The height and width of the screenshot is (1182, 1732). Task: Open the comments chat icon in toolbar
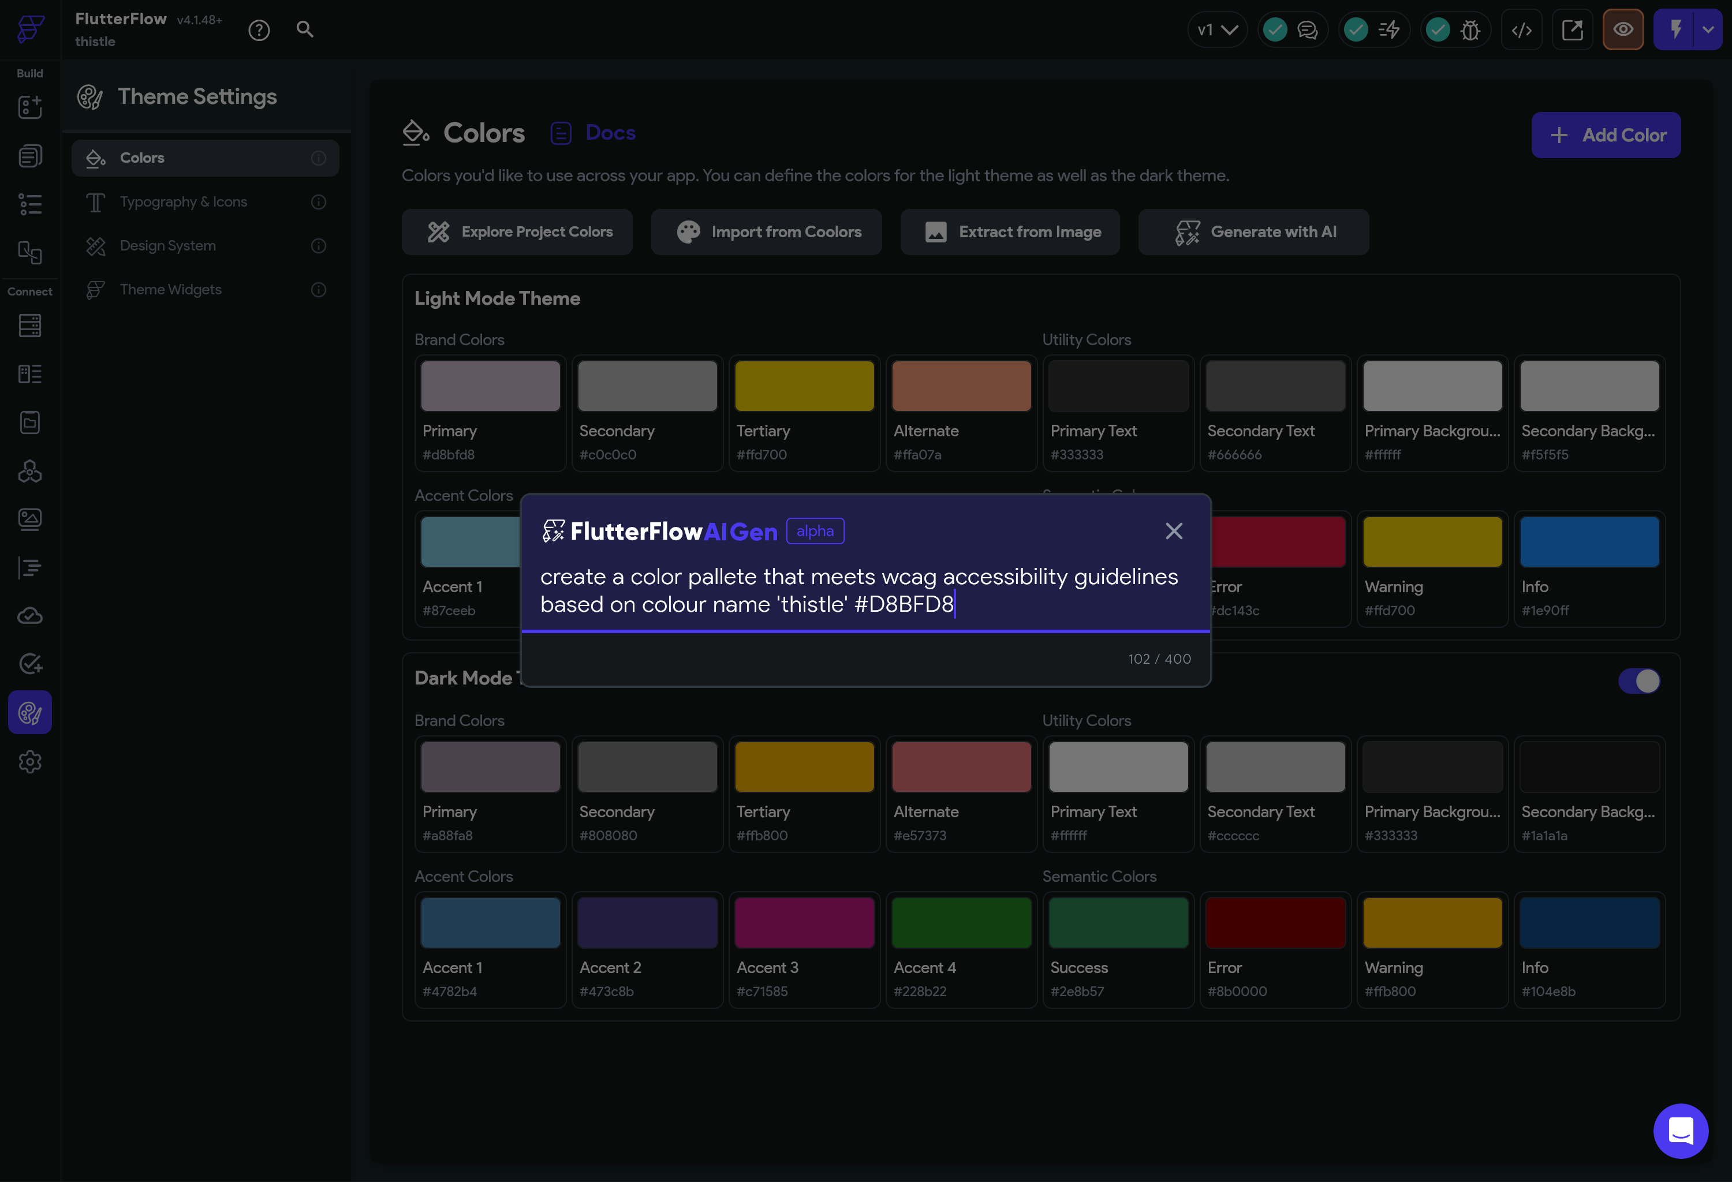click(1309, 29)
